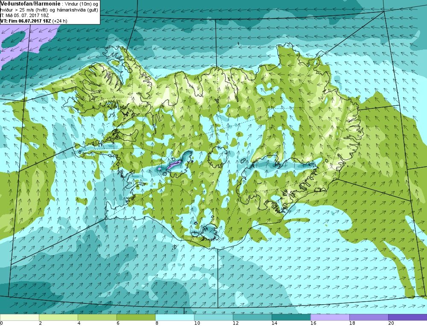Click the legend scale label '16'
Viewport: 427px width, 326px height.
(x=313, y=323)
